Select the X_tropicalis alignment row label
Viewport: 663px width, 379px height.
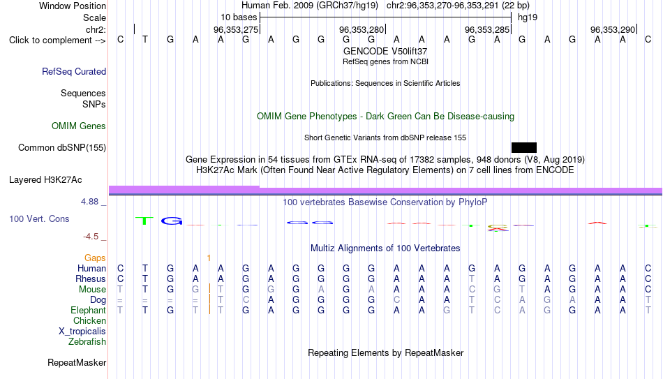tap(82, 332)
